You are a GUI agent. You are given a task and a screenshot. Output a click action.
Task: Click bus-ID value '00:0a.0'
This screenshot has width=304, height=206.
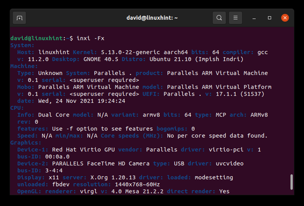(57, 156)
